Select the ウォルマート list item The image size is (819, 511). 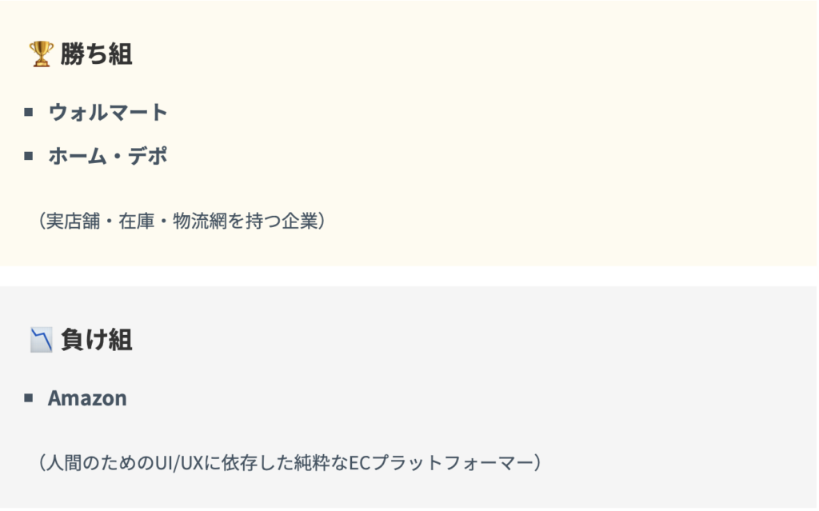pos(108,112)
